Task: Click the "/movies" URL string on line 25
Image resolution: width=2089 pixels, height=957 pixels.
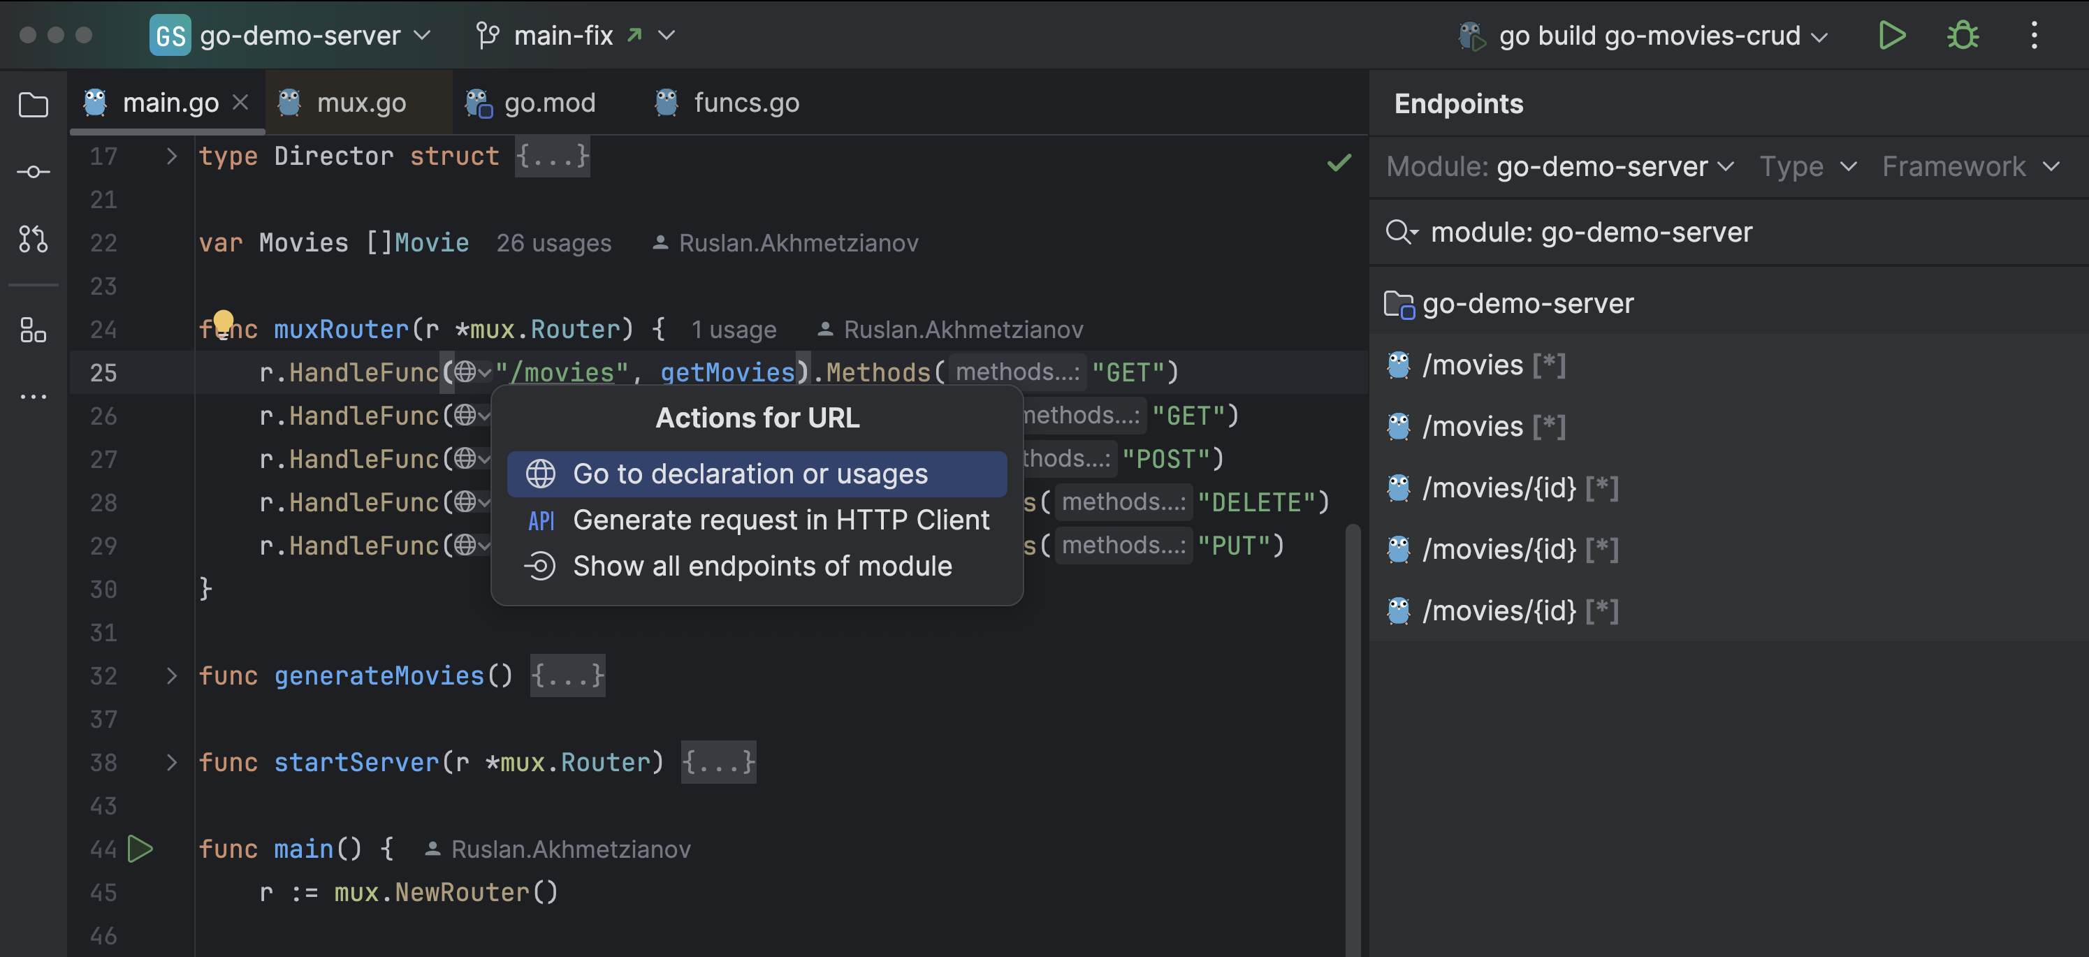Action: pos(562,372)
